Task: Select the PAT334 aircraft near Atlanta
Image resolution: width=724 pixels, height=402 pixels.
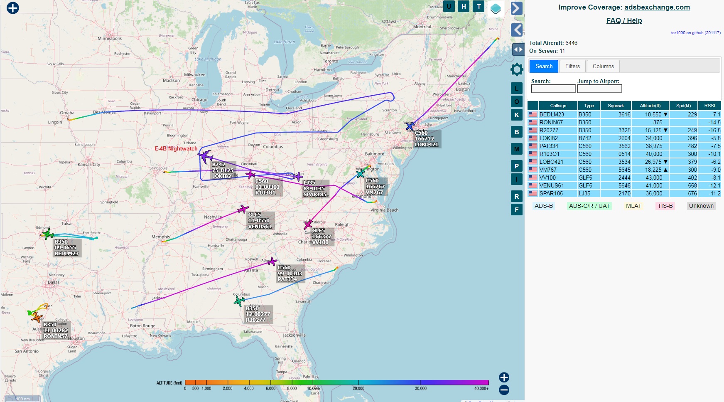Action: [272, 261]
